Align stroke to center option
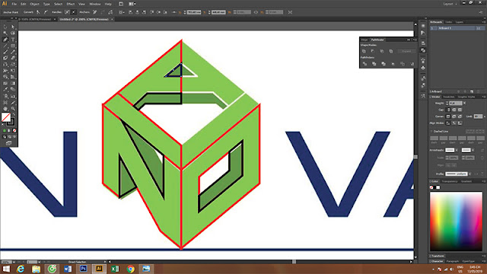The image size is (487, 274). (x=448, y=123)
